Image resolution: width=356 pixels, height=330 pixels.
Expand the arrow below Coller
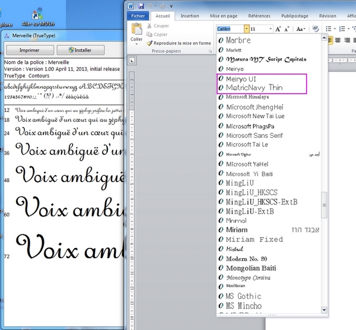point(136,44)
